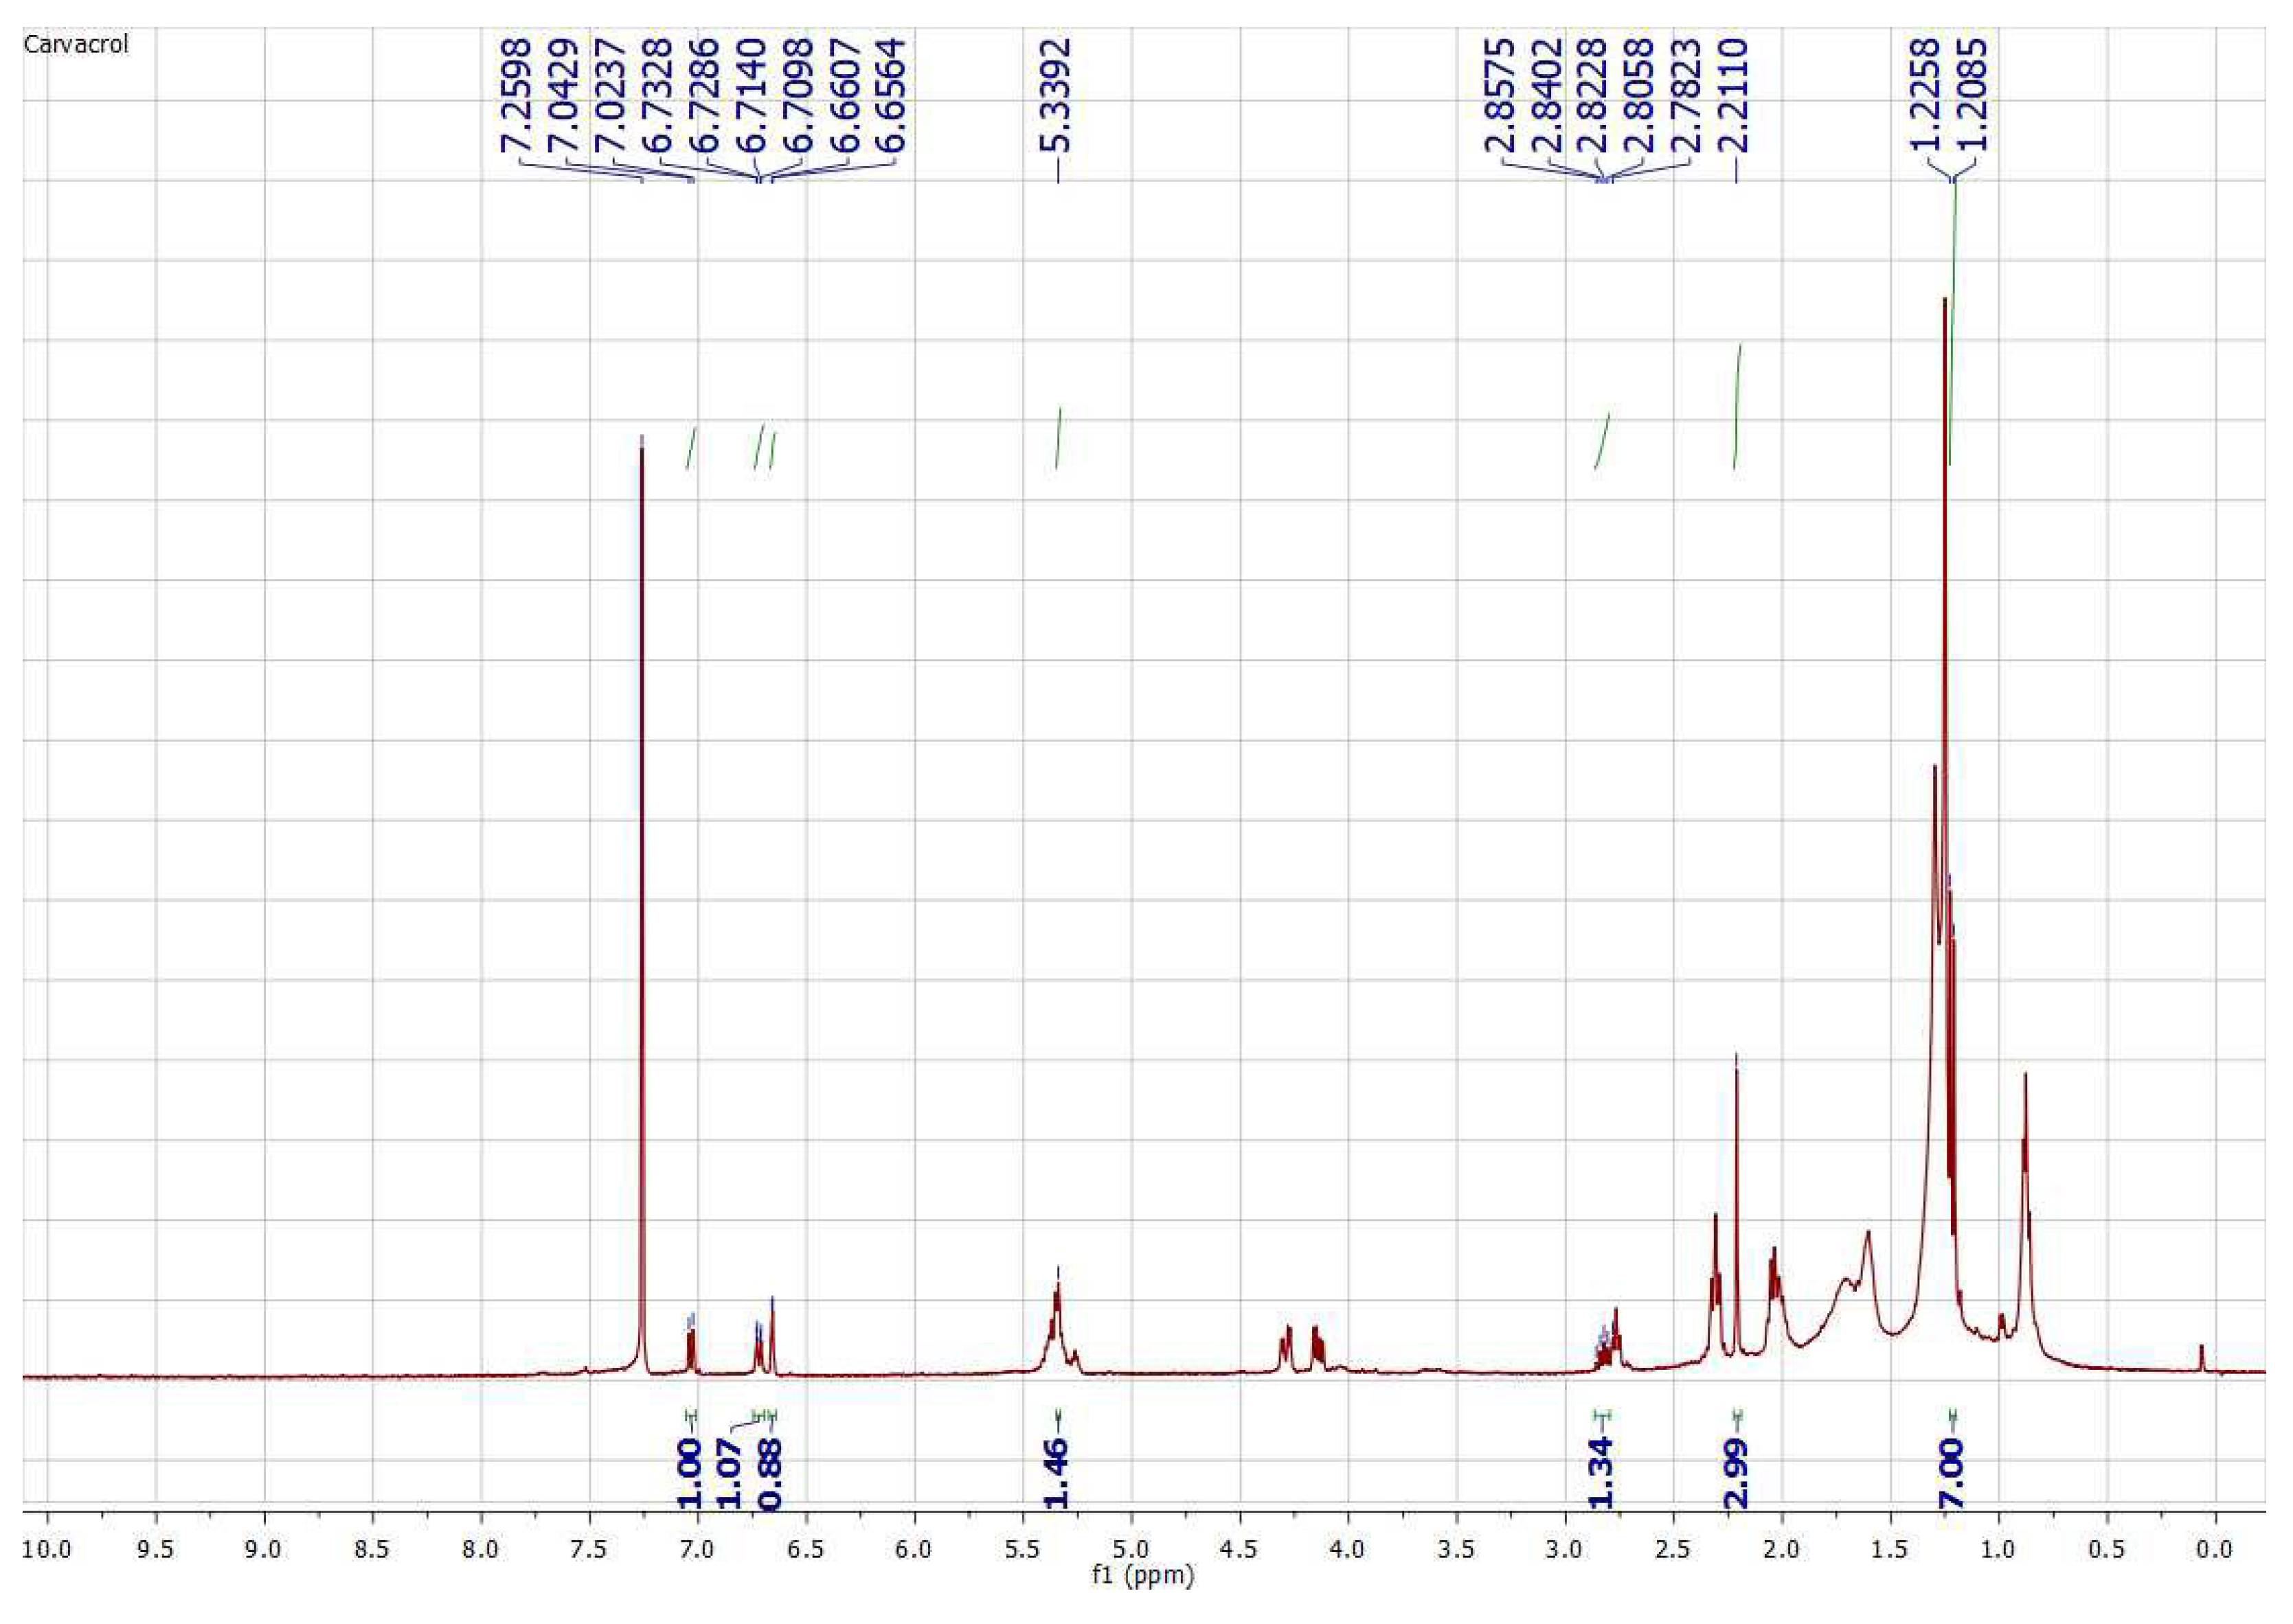Select the Carvacrol spectrum title label

click(x=76, y=45)
